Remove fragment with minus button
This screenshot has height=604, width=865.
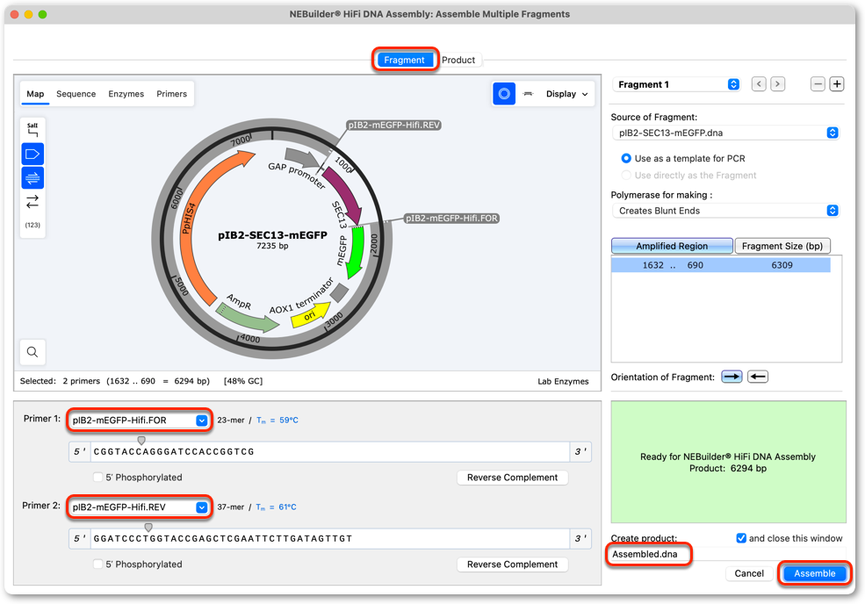click(818, 84)
